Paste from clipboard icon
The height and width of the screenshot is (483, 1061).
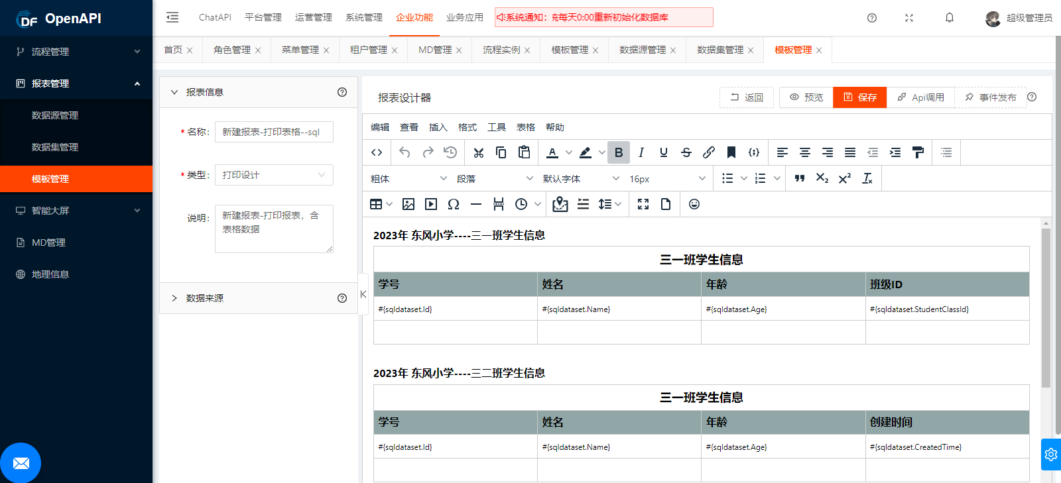pos(524,152)
